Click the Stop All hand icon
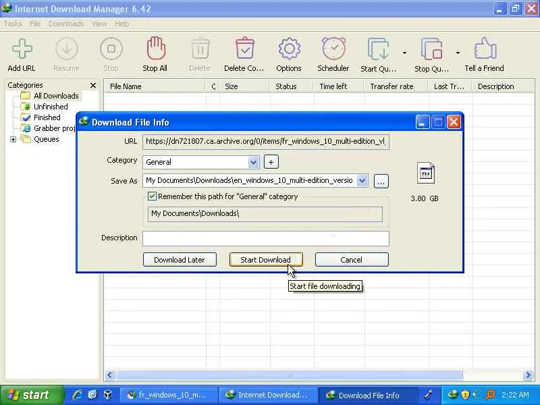 156,48
